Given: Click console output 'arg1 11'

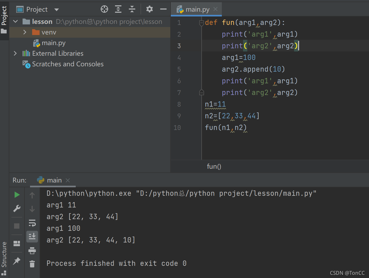Looking at the screenshot, I should [x=61, y=205].
